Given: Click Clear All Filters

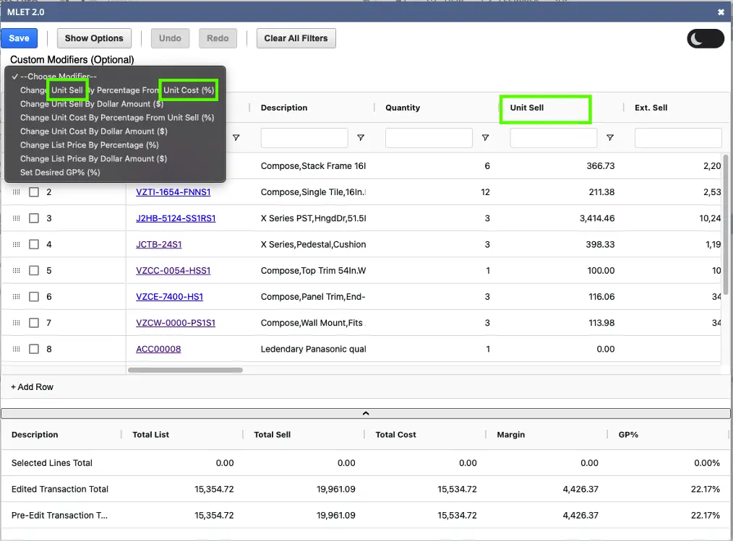Looking at the screenshot, I should (296, 38).
